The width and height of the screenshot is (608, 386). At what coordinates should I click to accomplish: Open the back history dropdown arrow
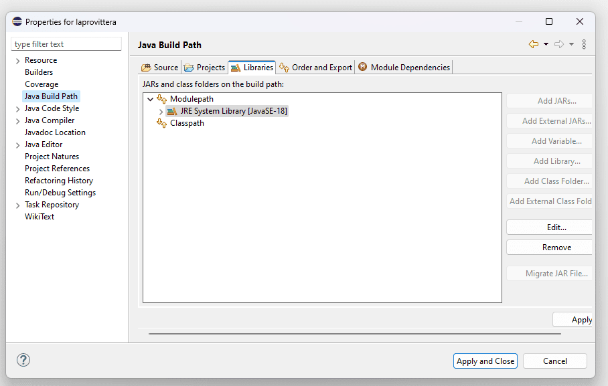[x=546, y=44]
